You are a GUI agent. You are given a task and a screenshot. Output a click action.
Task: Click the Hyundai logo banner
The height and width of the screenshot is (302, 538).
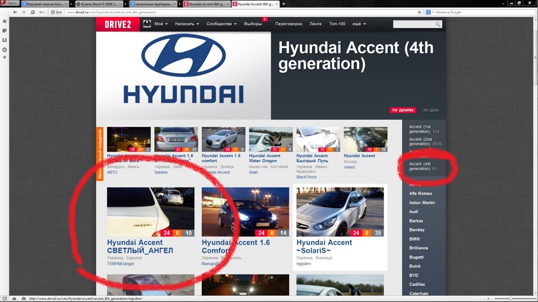tap(184, 75)
